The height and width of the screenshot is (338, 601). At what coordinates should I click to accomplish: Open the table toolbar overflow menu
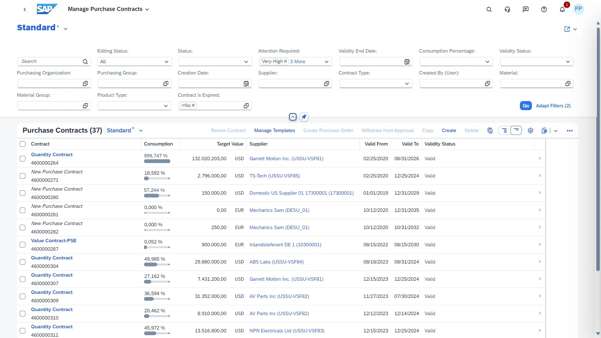click(570, 131)
